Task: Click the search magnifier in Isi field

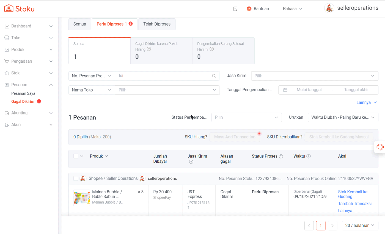Action: tap(214, 76)
